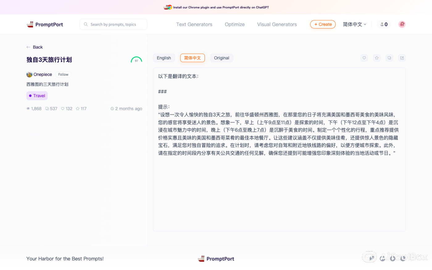This screenshot has height=270, width=432.
Task: Like the prompt using the heart icon
Action: click(x=364, y=58)
